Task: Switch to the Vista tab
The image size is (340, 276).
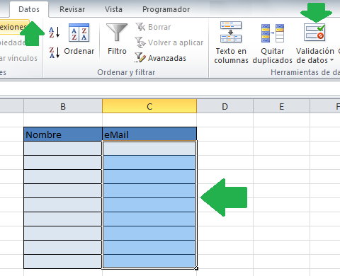Action: click(x=113, y=9)
